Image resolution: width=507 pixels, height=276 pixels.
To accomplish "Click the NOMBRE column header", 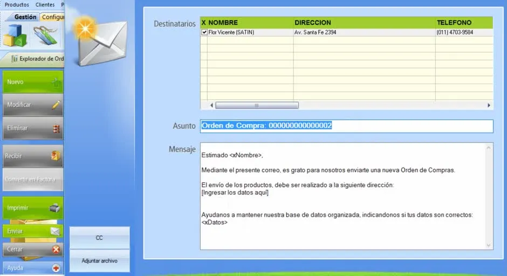I will click(250, 23).
